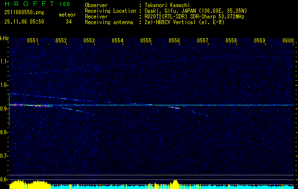298x189 pixels.
Task: Click the observer name Takanori Kawachi
Action: pyautogui.click(x=167, y=5)
